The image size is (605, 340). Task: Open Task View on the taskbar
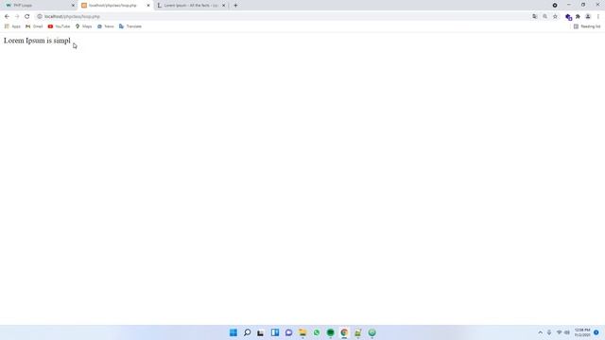click(261, 332)
